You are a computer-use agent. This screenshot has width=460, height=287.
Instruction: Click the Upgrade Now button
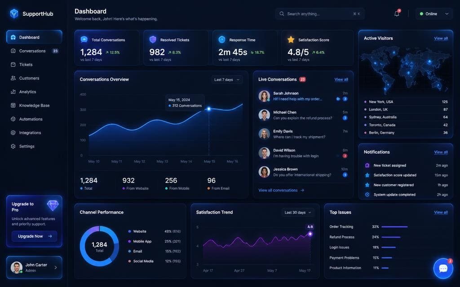pos(35,236)
